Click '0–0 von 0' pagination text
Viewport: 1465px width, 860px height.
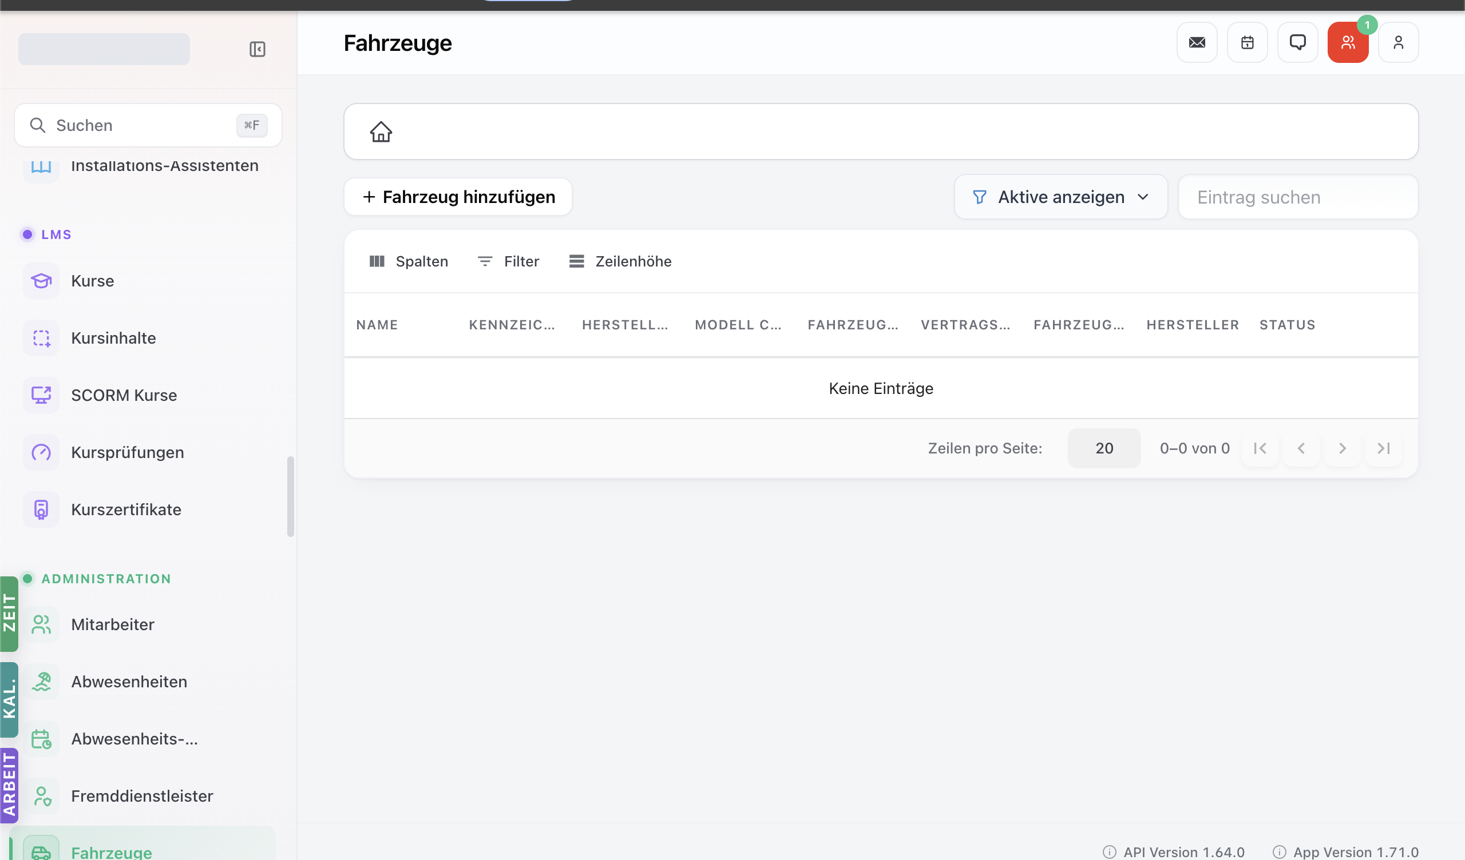coord(1195,448)
